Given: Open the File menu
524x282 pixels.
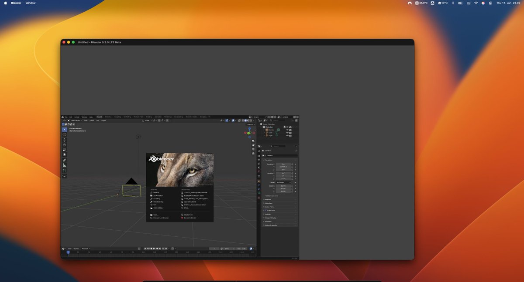Looking at the screenshot, I should coord(66,117).
